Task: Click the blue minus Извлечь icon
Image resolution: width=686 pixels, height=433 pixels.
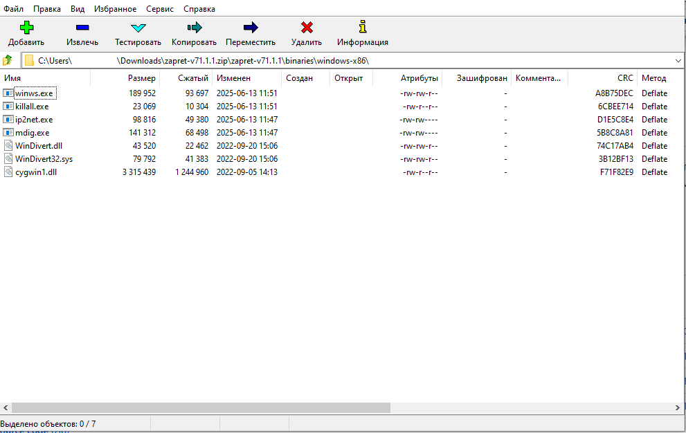Action: [82, 28]
